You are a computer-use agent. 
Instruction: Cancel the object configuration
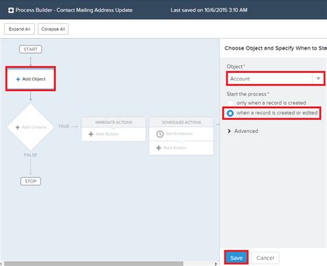click(x=265, y=258)
